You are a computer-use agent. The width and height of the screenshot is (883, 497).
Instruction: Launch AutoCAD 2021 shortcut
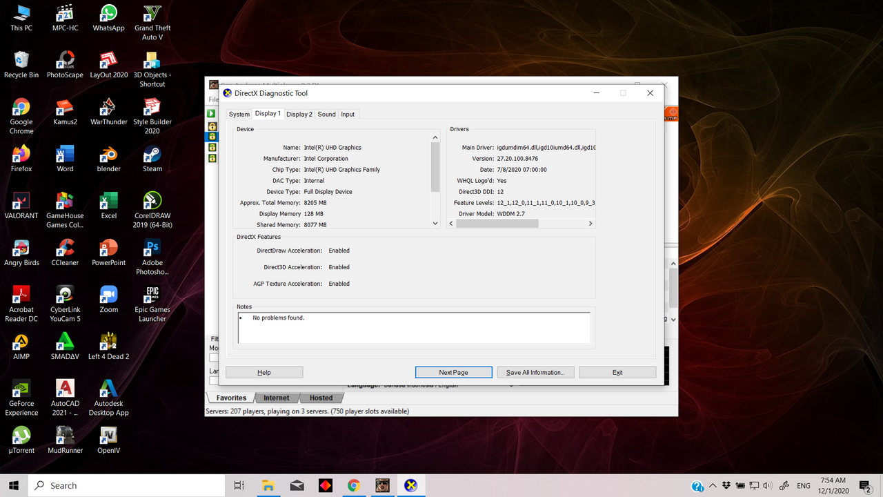click(x=65, y=398)
